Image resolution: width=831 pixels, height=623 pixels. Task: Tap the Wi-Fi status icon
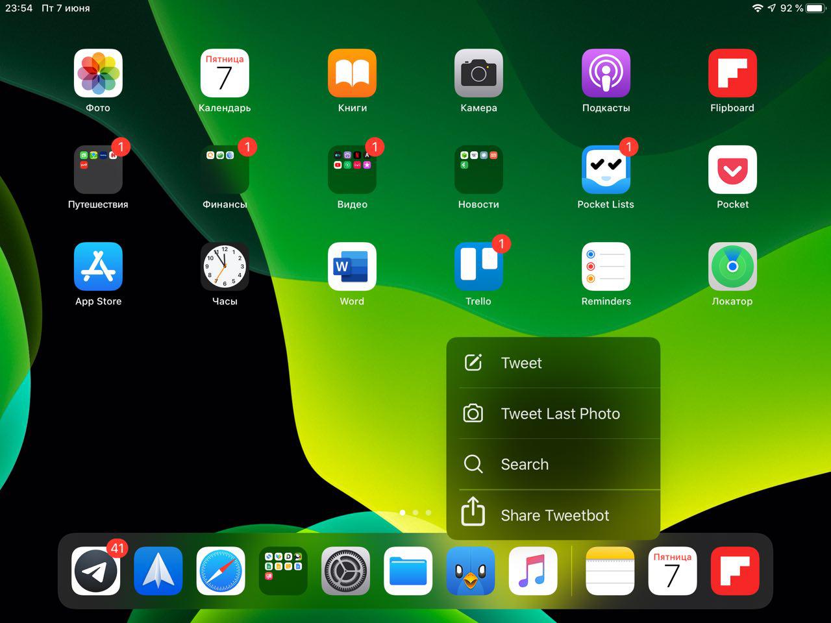(x=758, y=8)
